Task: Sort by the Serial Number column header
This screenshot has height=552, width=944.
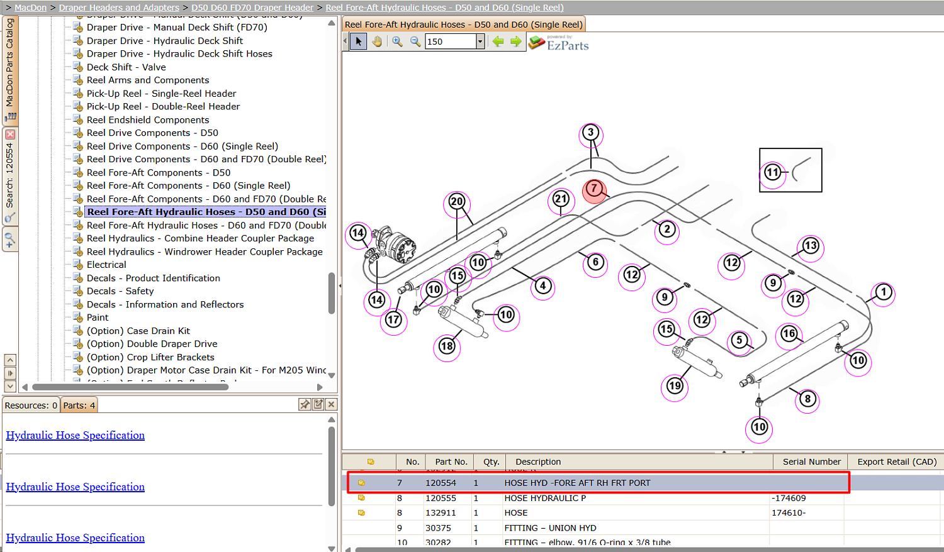Action: coord(812,461)
